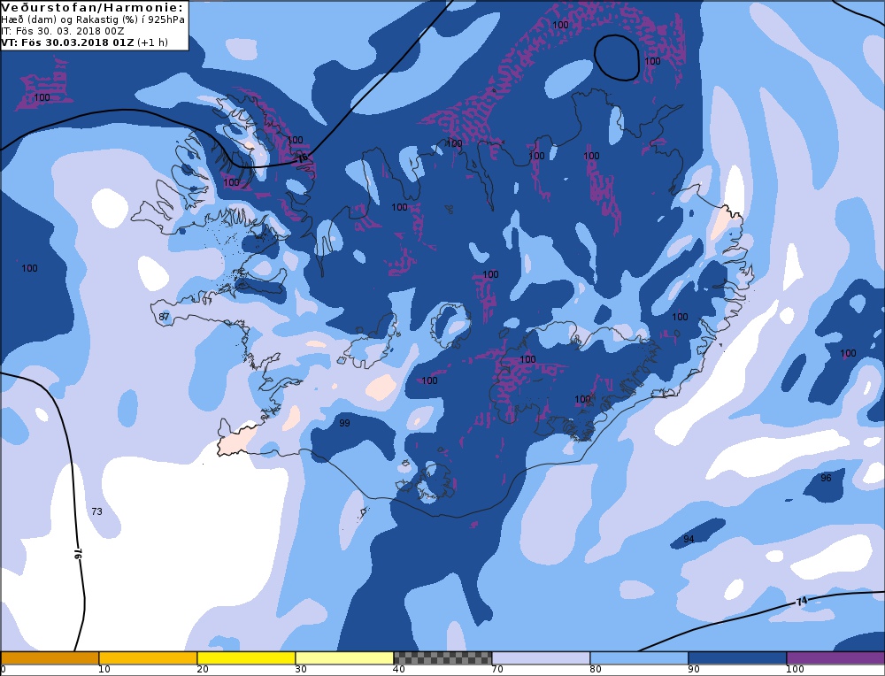Screen dimensions: 885x676
Task: Choose the pale yellow 30–40 legend swatch
Action: point(344,658)
